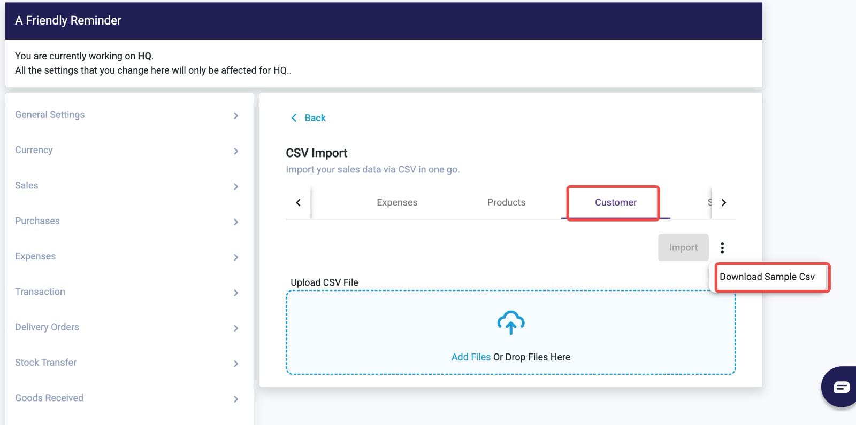Expand the Transaction settings chevron
The width and height of the screenshot is (856, 425).
click(236, 293)
